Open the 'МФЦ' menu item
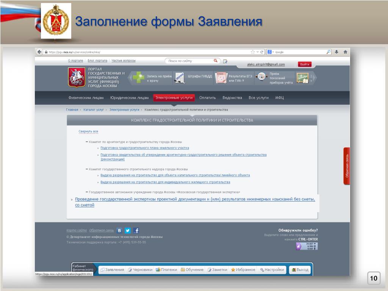Viewport: 388px width, 291px height. point(279,98)
